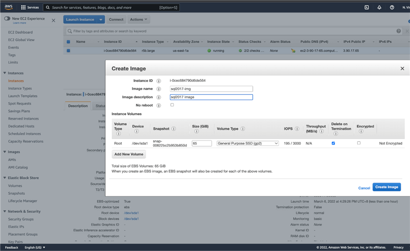The width and height of the screenshot is (410, 251).
Task: Open the notifications bell icon
Action: click(379, 7)
